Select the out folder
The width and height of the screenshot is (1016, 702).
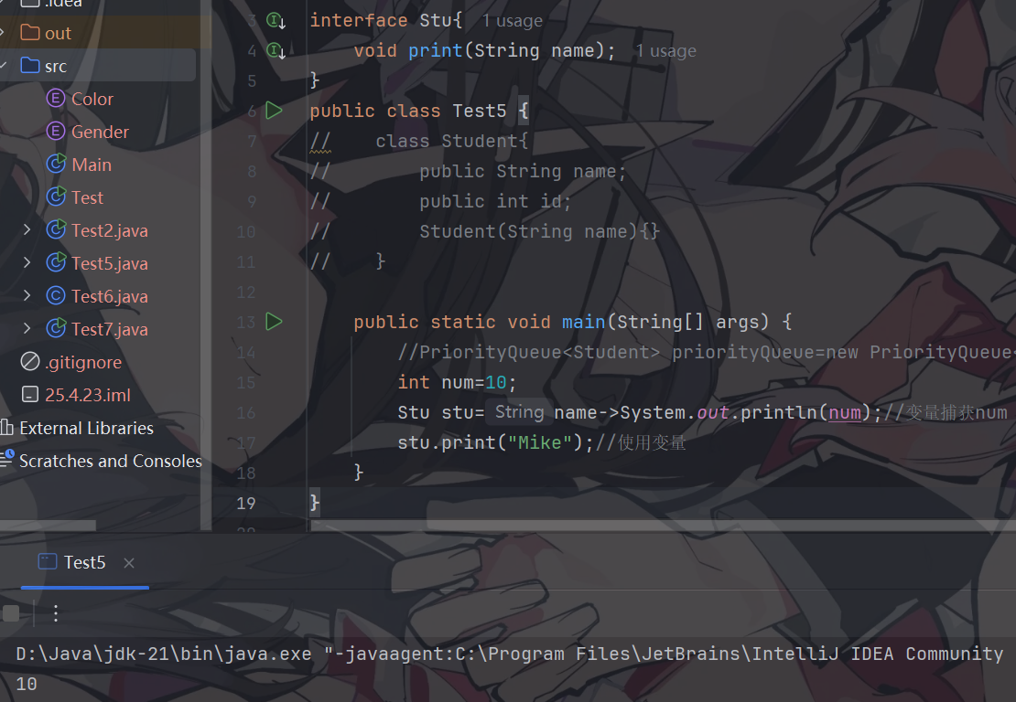point(58,33)
